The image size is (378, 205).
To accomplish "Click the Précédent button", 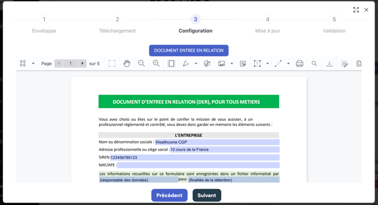I will 169,195.
